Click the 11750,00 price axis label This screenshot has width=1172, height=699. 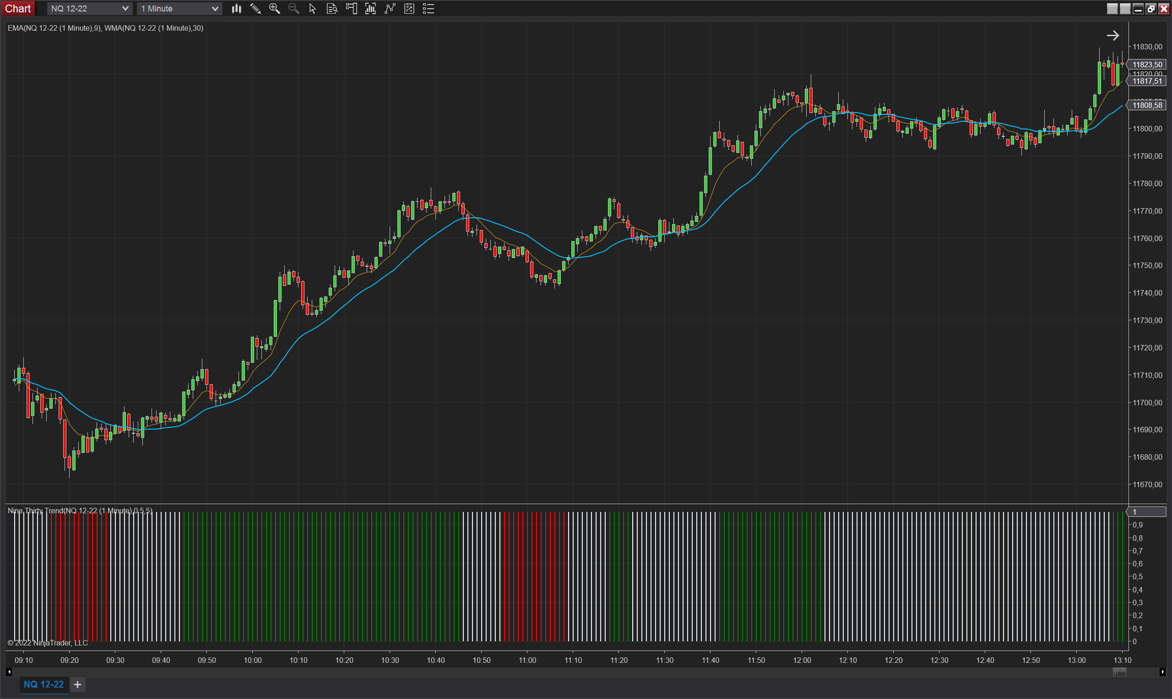click(1147, 266)
